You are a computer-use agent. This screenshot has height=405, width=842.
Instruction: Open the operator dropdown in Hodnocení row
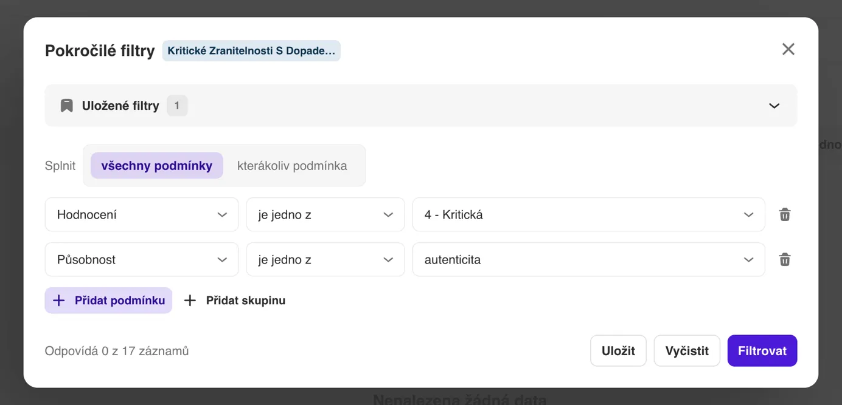click(x=325, y=214)
